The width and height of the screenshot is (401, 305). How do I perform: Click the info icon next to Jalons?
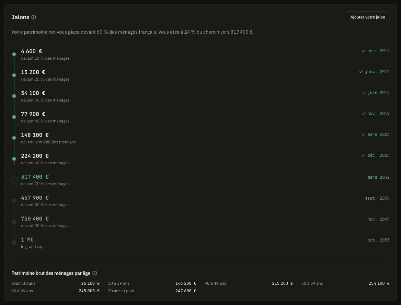tap(34, 17)
